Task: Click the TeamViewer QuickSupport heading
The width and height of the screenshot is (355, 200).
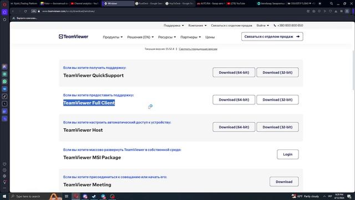Action: click(x=94, y=76)
